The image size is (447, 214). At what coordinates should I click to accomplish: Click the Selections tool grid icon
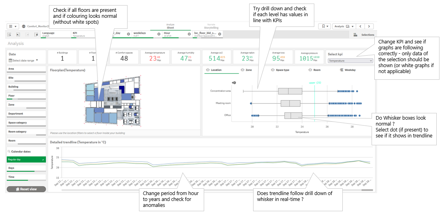[x=355, y=35]
